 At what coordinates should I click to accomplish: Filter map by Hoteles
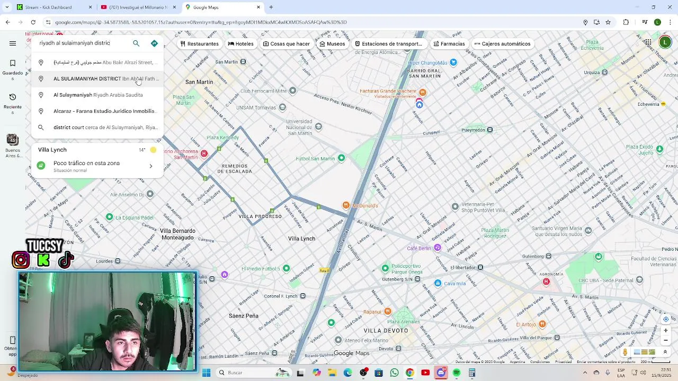pyautogui.click(x=240, y=44)
